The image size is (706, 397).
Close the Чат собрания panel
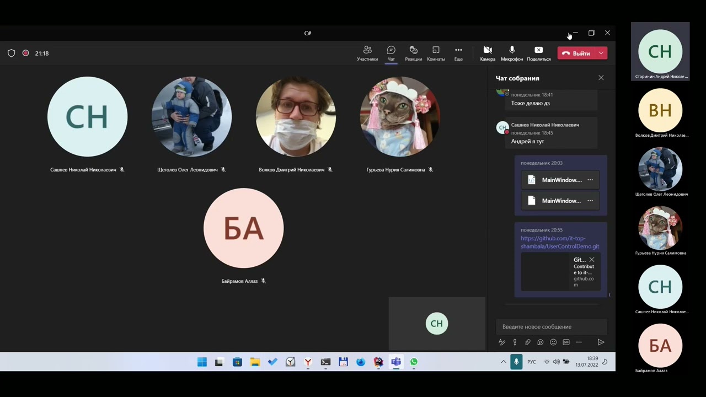pyautogui.click(x=601, y=78)
